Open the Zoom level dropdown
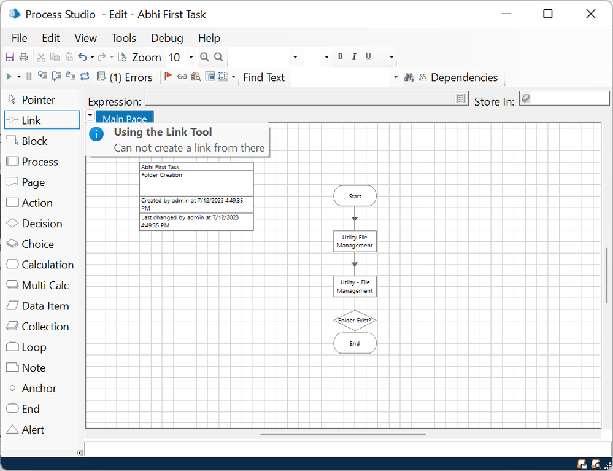Viewport: 613px width, 471px height. pyautogui.click(x=191, y=57)
